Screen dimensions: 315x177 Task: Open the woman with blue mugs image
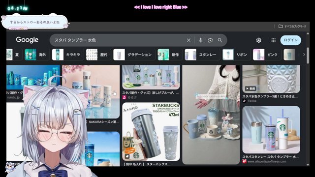pyautogui.click(x=211, y=115)
